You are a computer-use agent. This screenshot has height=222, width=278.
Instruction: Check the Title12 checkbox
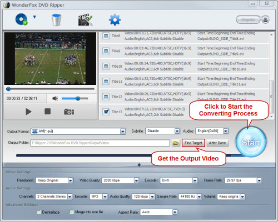click(x=106, y=97)
